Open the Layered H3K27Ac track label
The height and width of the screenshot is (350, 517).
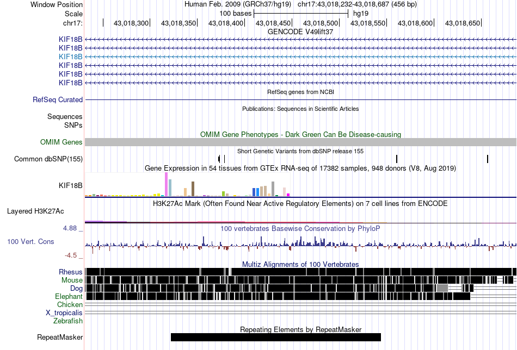(35, 211)
